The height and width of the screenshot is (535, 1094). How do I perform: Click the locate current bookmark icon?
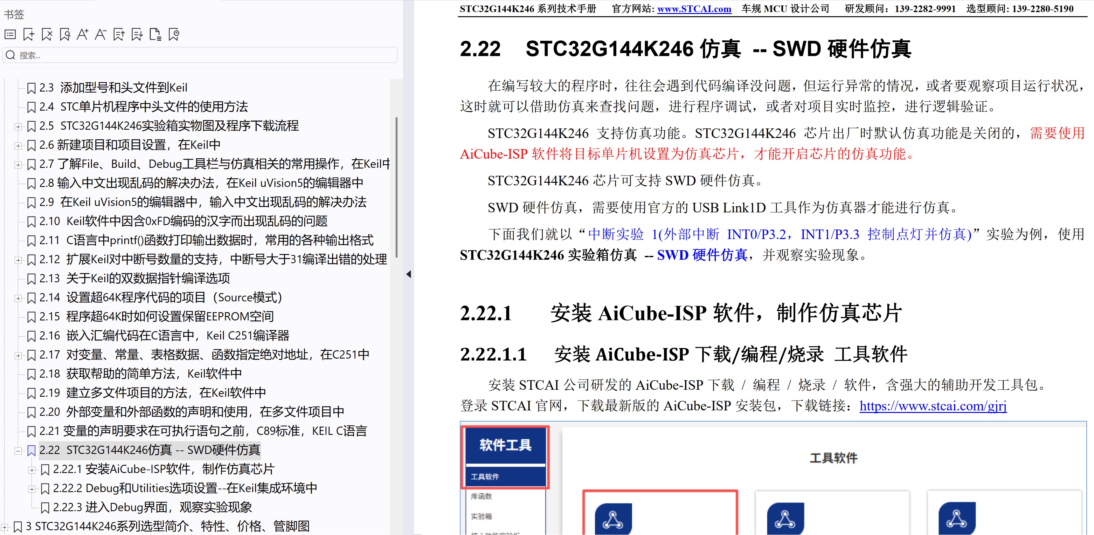[x=174, y=34]
